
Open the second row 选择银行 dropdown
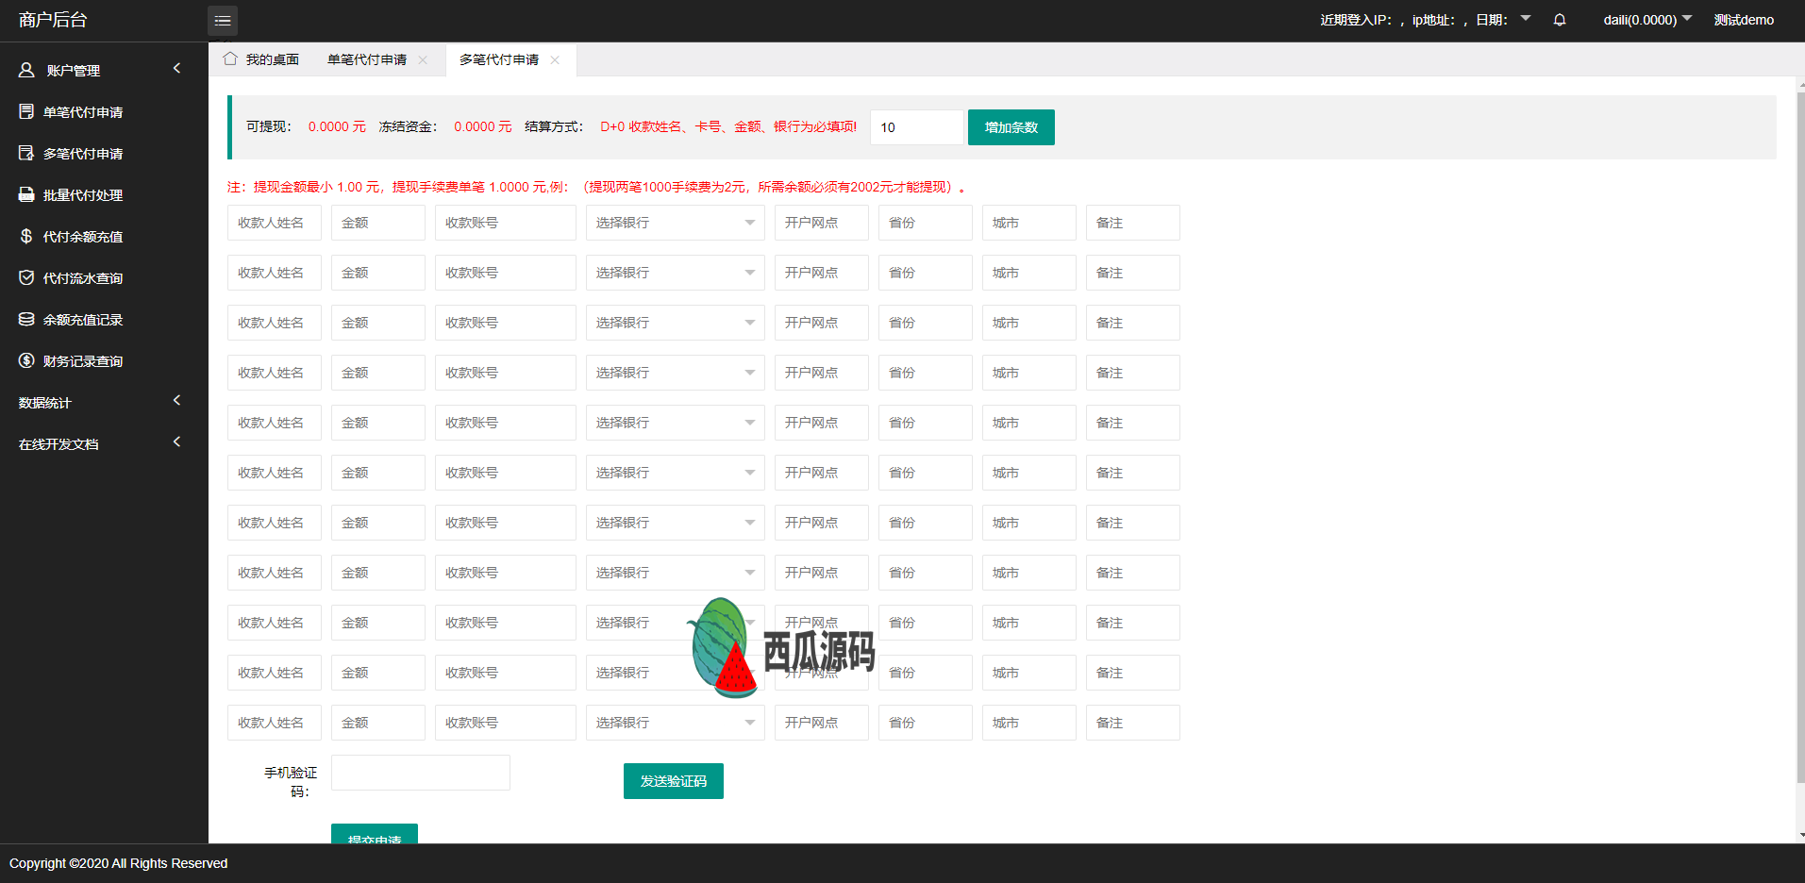coord(676,273)
